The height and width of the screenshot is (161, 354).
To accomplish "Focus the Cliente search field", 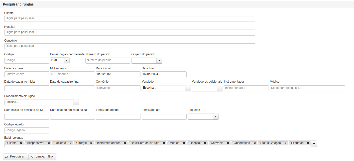I will pyautogui.click(x=130, y=19).
